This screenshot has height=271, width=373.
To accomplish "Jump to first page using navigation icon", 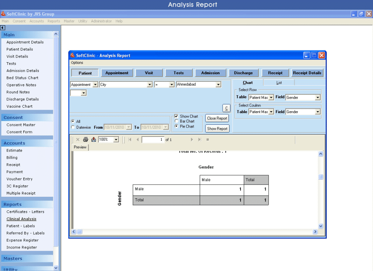I will 129,139.
